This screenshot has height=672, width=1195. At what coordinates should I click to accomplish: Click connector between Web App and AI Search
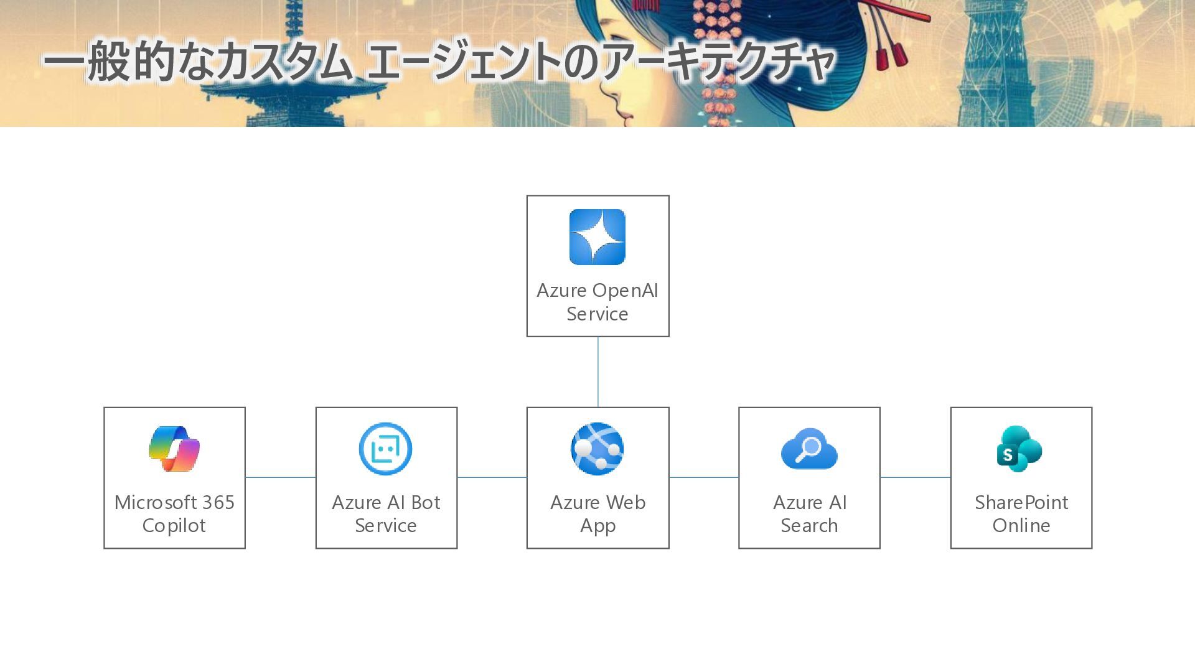[703, 477]
